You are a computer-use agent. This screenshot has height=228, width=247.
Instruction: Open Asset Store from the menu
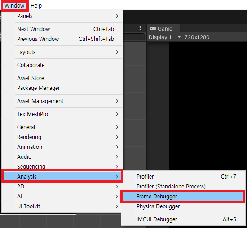[62, 78]
